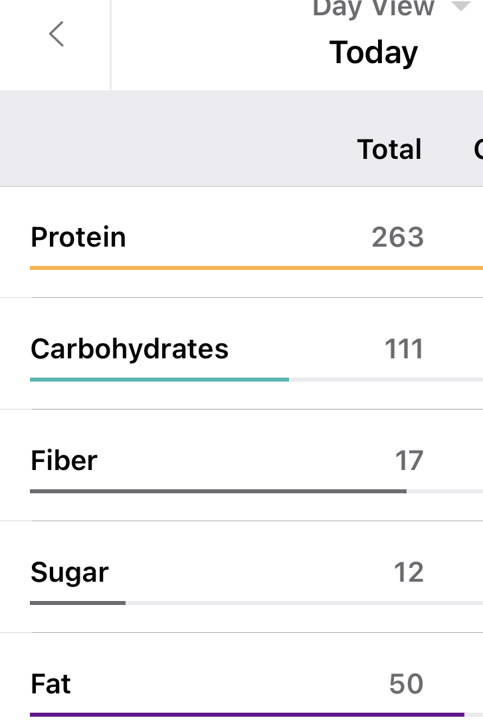Tap the Total column header
The image size is (483, 720).
click(389, 149)
